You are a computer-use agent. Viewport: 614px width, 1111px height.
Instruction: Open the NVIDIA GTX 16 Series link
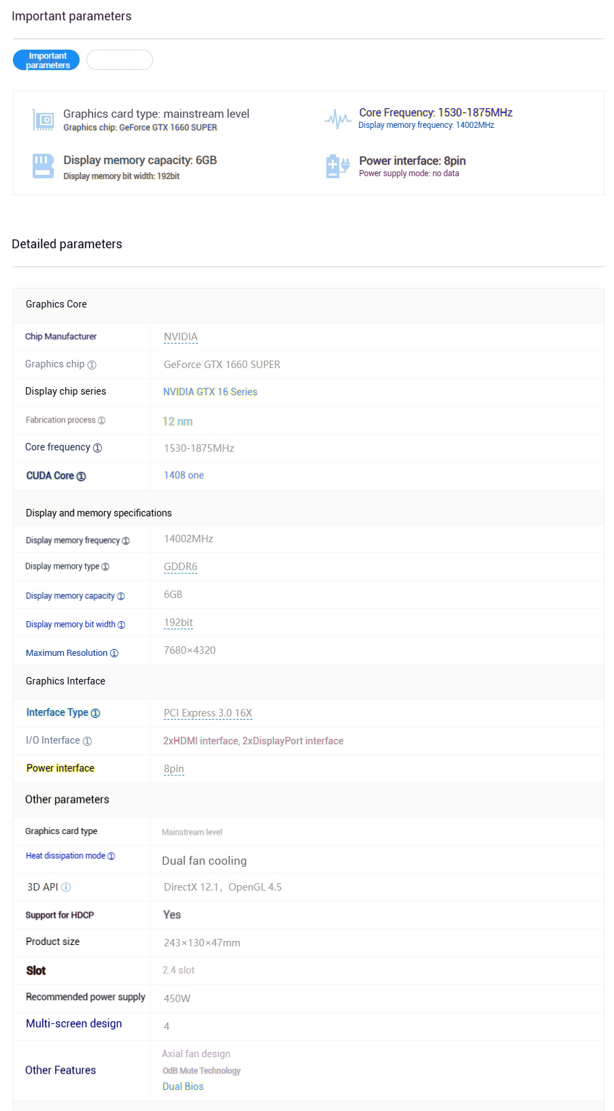pos(210,392)
